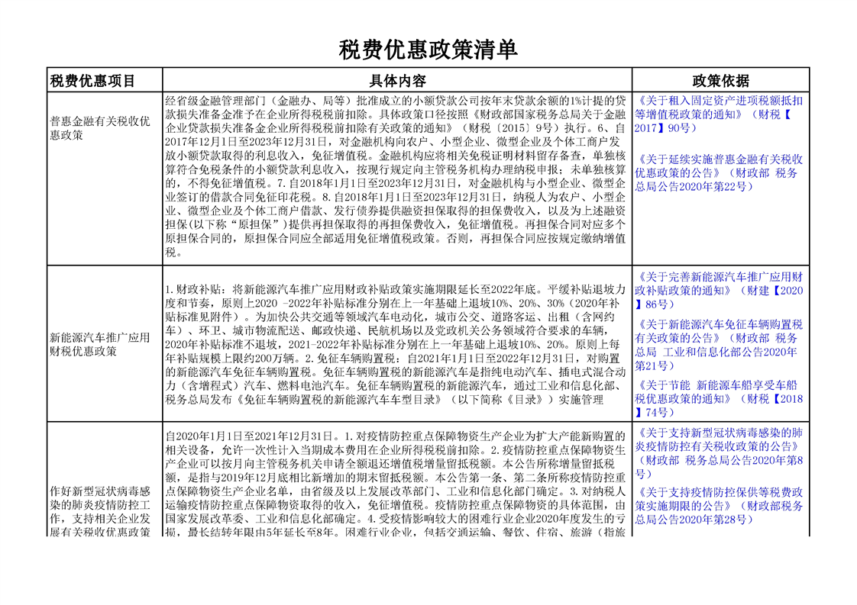The image size is (857, 605).
Task: Open the 财建【2020】86号 subsidy notice link
Action: (x=718, y=283)
